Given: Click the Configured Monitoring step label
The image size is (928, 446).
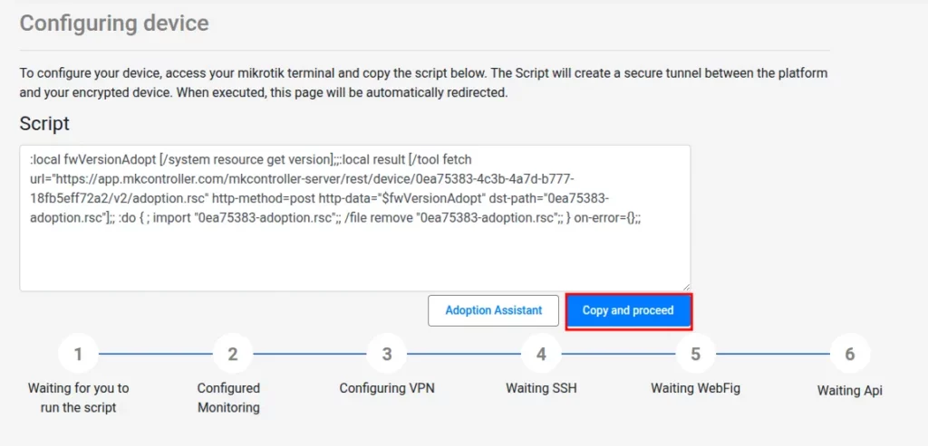Looking at the screenshot, I should 228,397.
